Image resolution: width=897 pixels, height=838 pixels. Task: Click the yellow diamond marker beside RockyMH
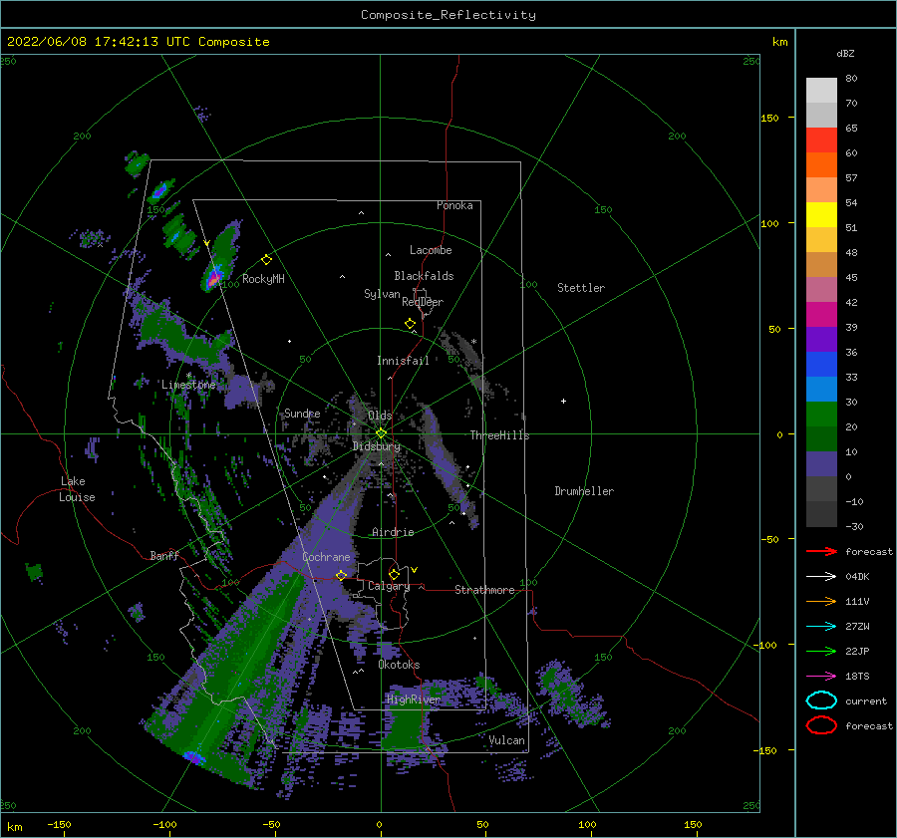click(266, 260)
